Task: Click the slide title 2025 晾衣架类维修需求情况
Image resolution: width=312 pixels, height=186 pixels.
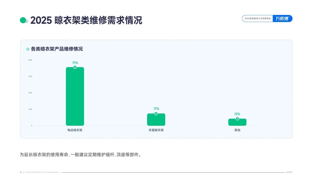Action: tap(86, 21)
